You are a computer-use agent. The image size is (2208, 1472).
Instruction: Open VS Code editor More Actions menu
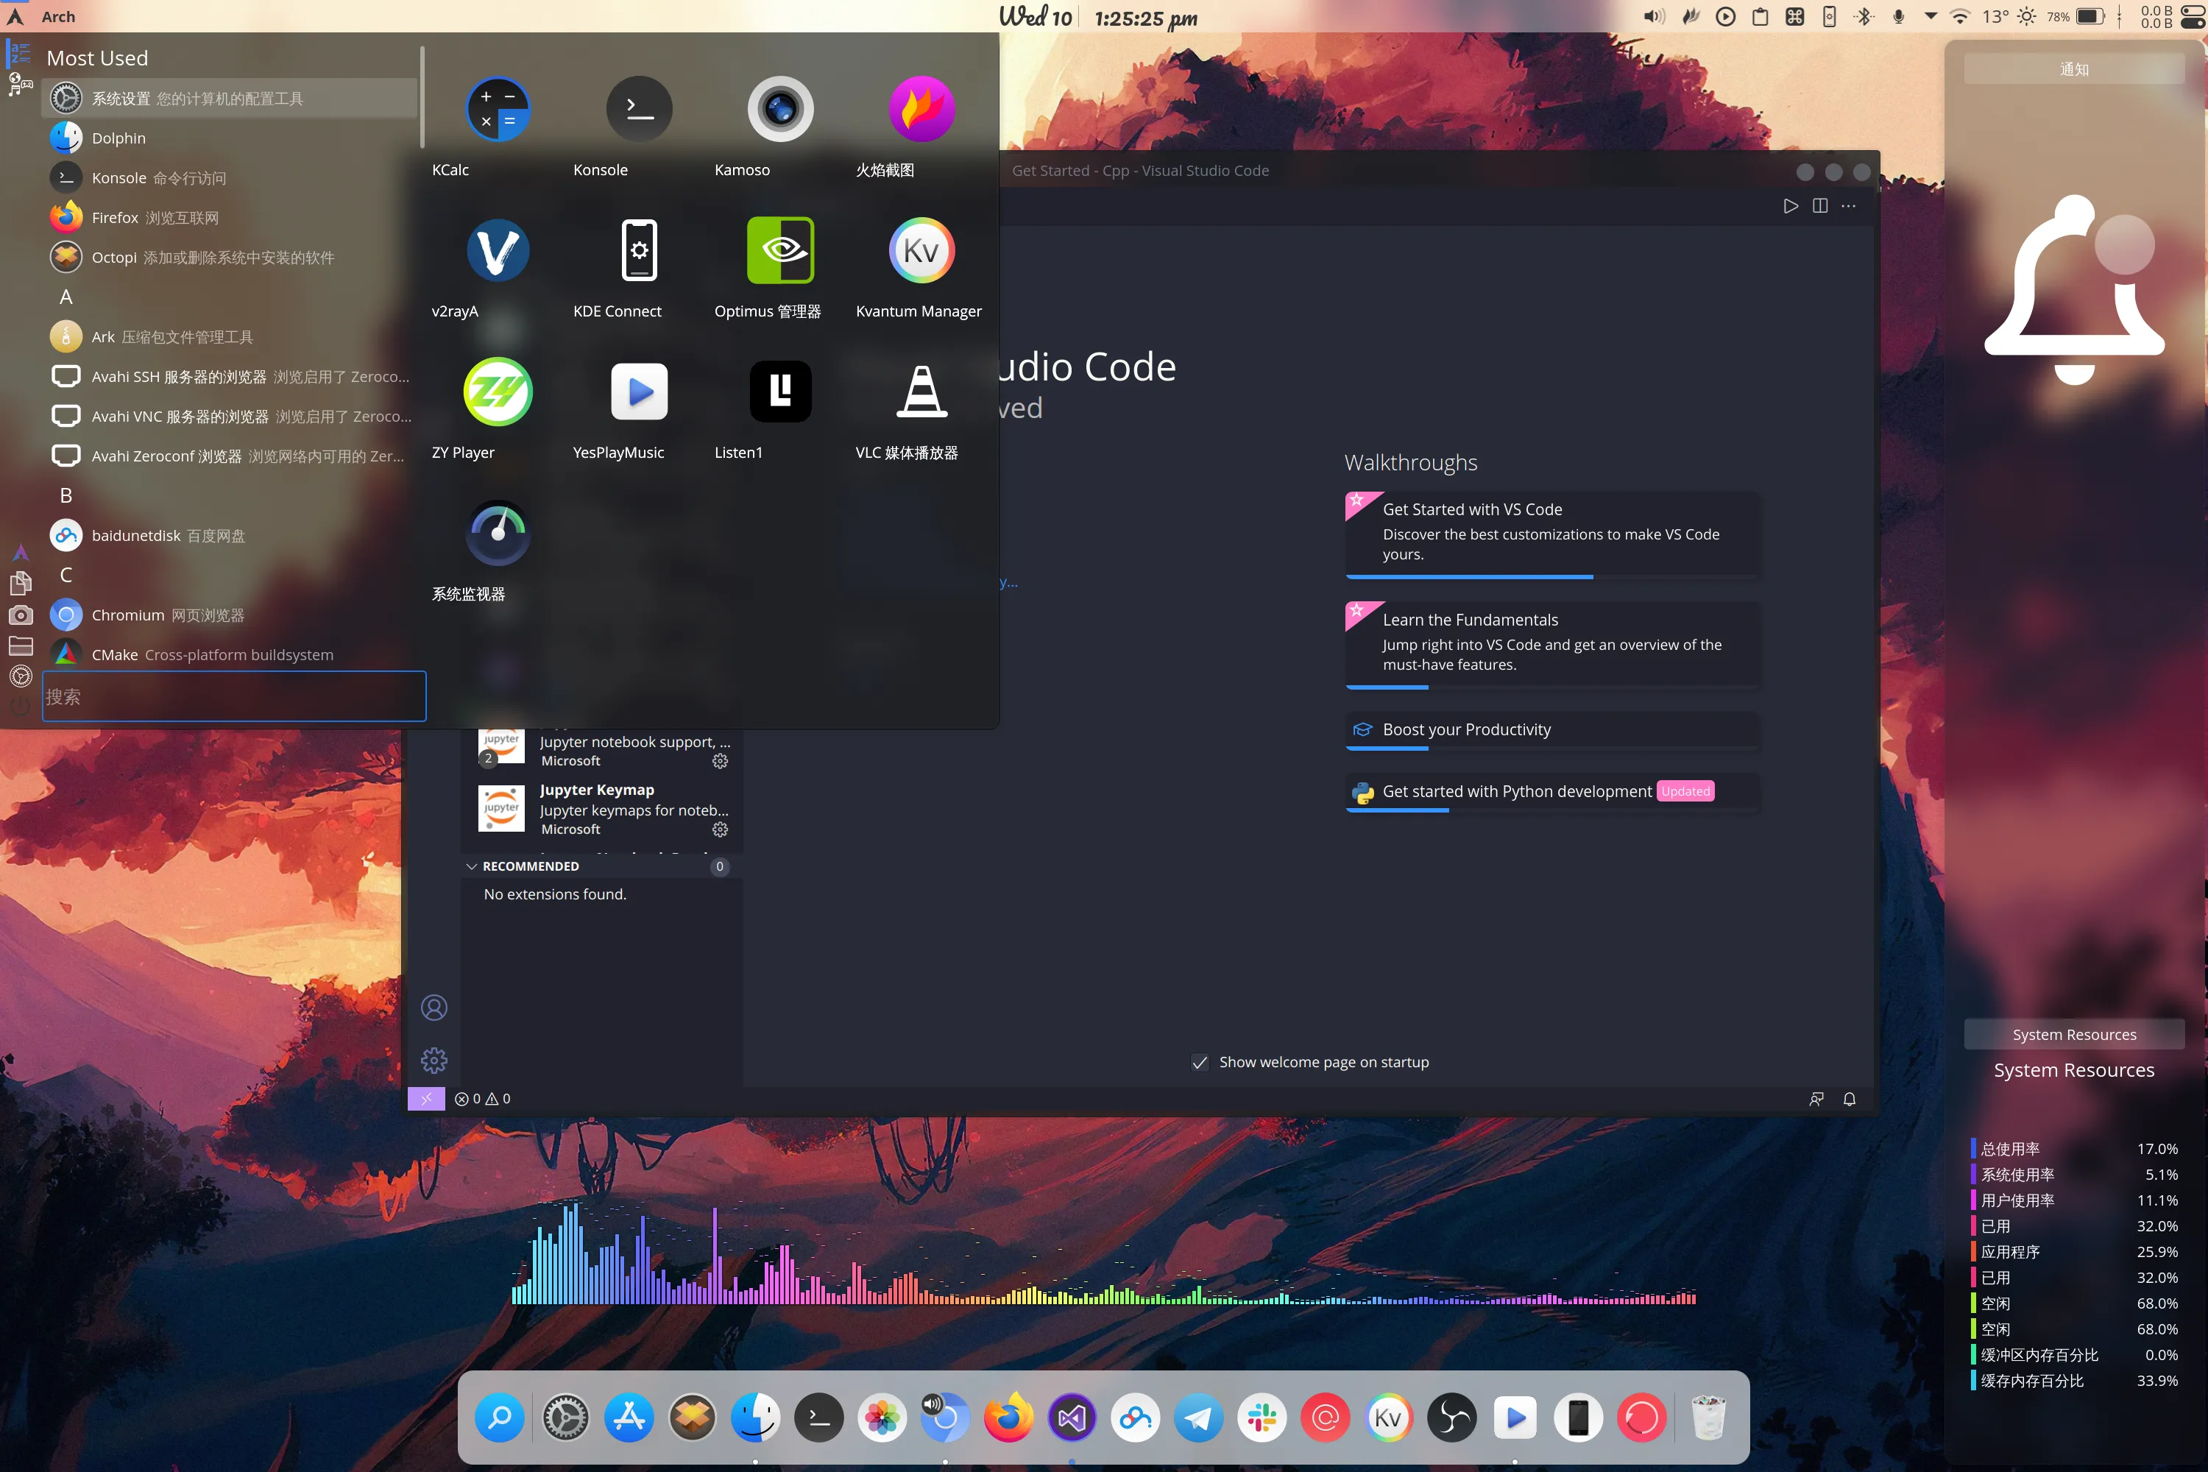point(1848,205)
